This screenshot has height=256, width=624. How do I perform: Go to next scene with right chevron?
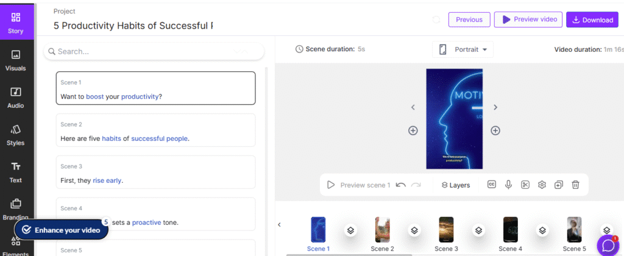495,107
